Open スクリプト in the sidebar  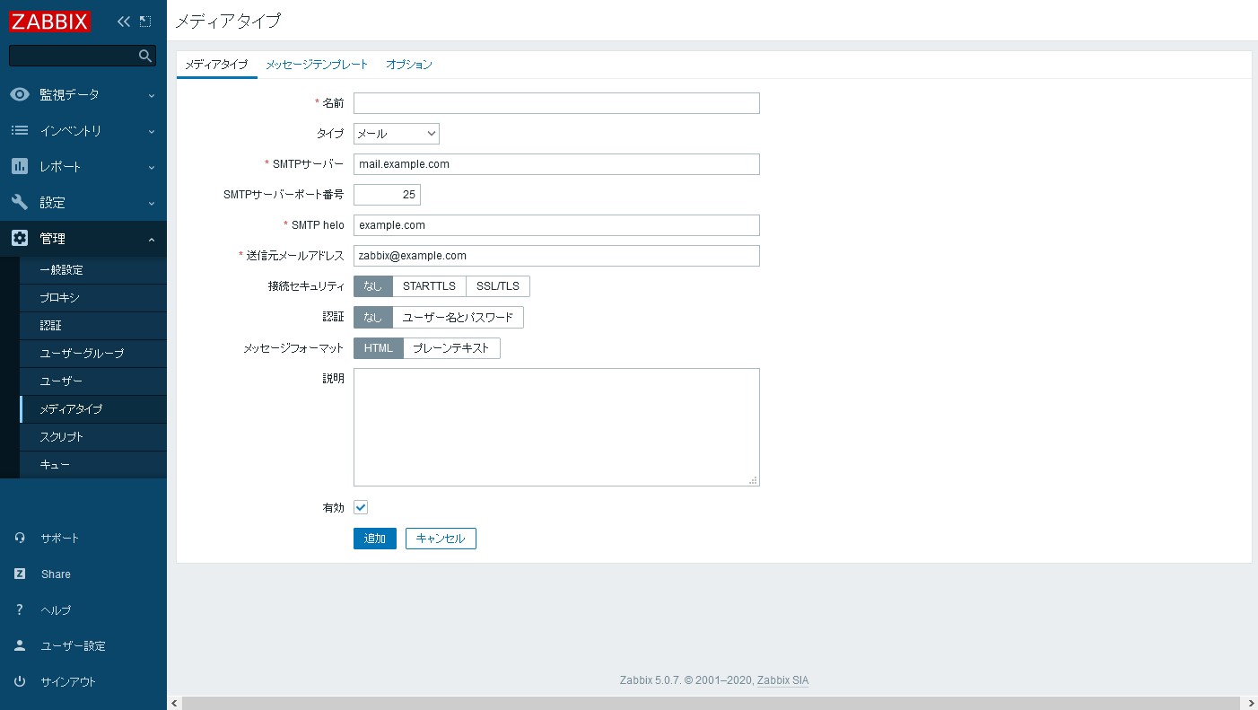(x=93, y=437)
